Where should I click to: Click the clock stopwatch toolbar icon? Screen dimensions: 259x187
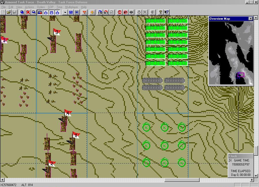tap(139, 12)
